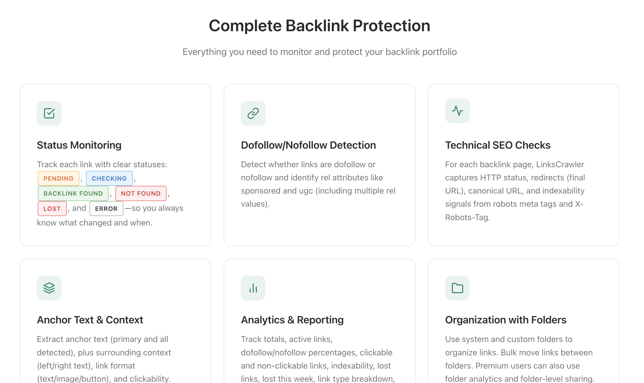Click the Status Monitoring checkmark icon

pos(49,113)
